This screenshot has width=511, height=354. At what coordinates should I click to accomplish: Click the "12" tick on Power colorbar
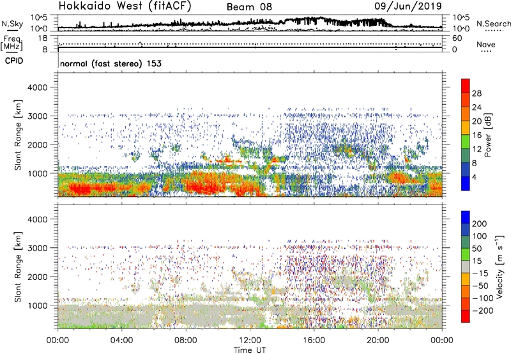477,150
